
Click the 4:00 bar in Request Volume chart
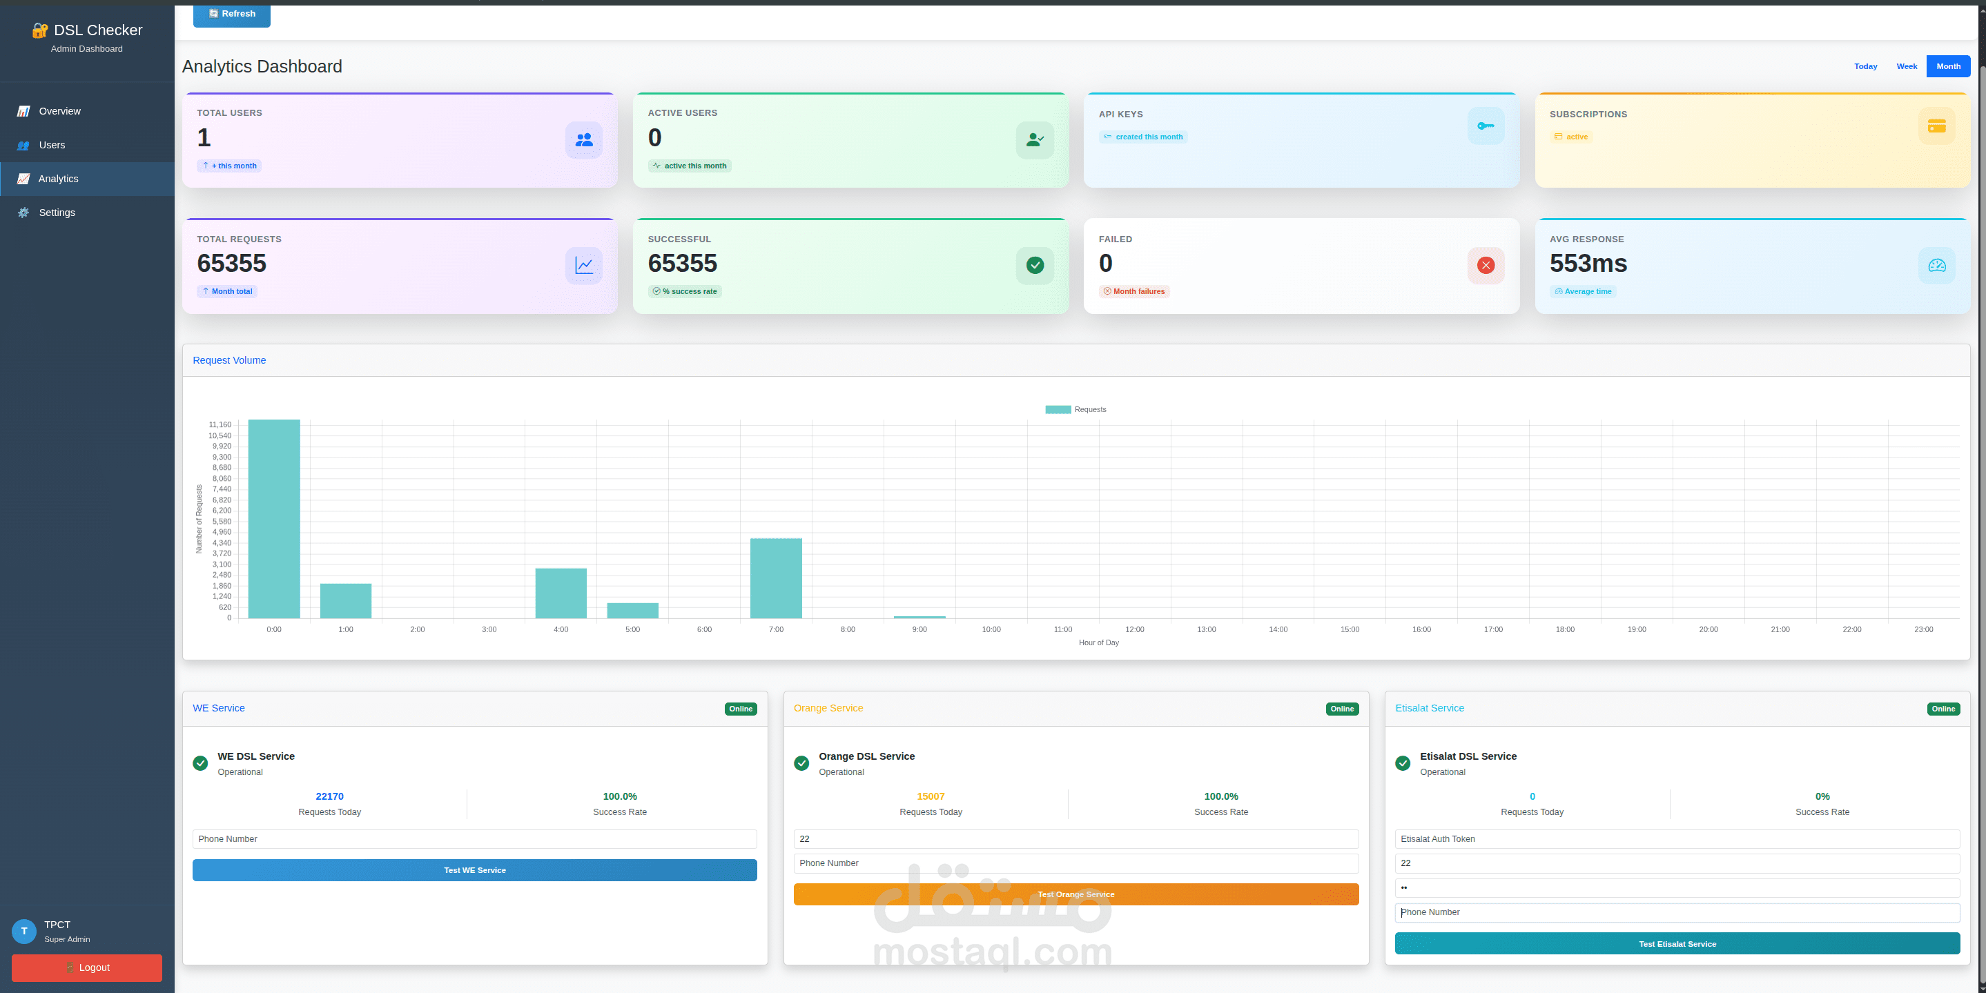561,593
